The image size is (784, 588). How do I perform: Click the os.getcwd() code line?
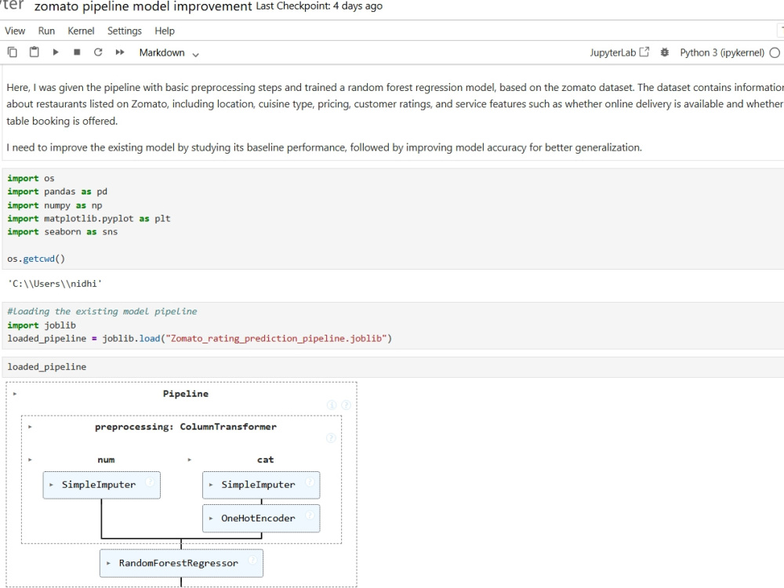[x=36, y=259]
